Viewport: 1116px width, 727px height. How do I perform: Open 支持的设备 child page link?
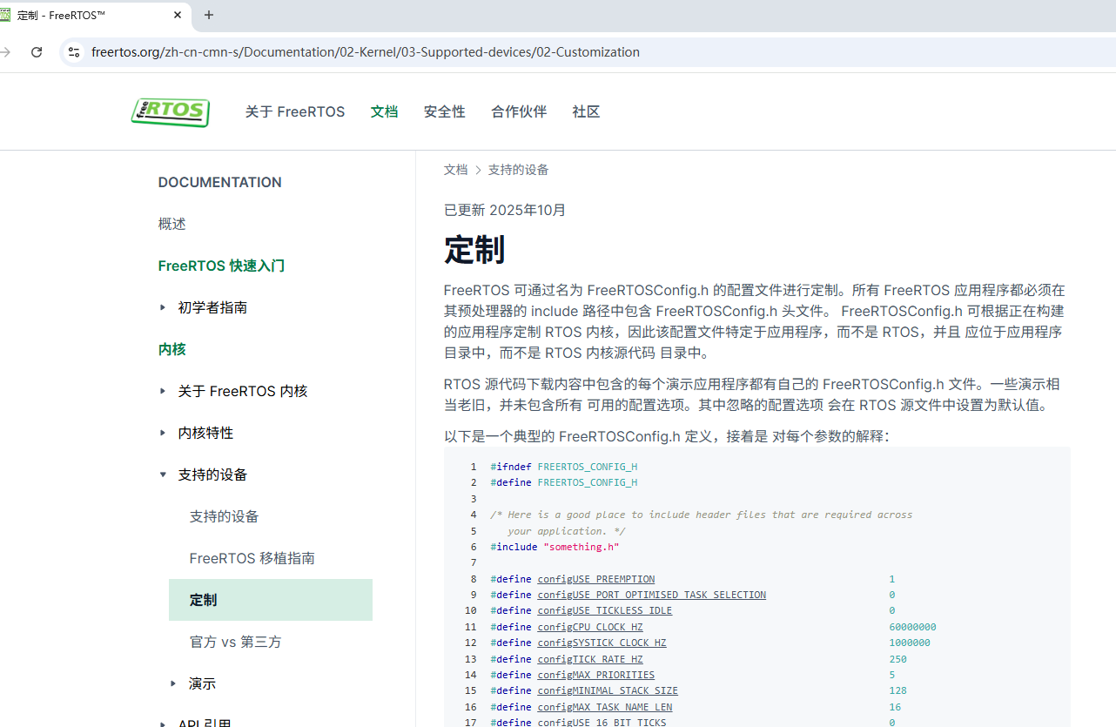coord(225,516)
